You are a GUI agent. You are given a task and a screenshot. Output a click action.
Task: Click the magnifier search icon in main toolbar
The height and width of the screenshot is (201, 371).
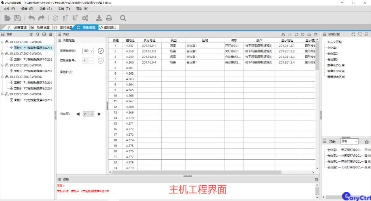(x=123, y=18)
